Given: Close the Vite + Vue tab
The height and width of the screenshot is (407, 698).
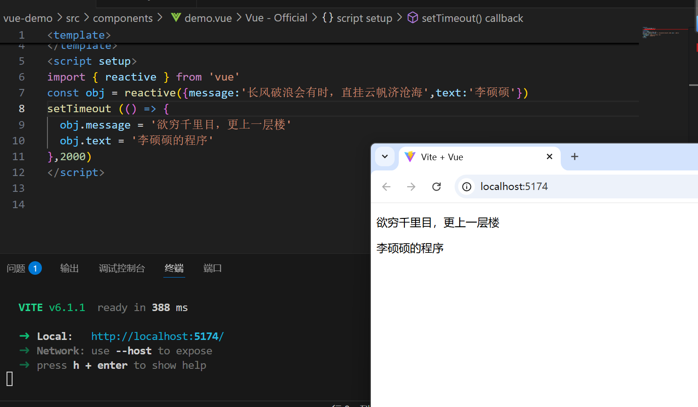Looking at the screenshot, I should pyautogui.click(x=550, y=156).
